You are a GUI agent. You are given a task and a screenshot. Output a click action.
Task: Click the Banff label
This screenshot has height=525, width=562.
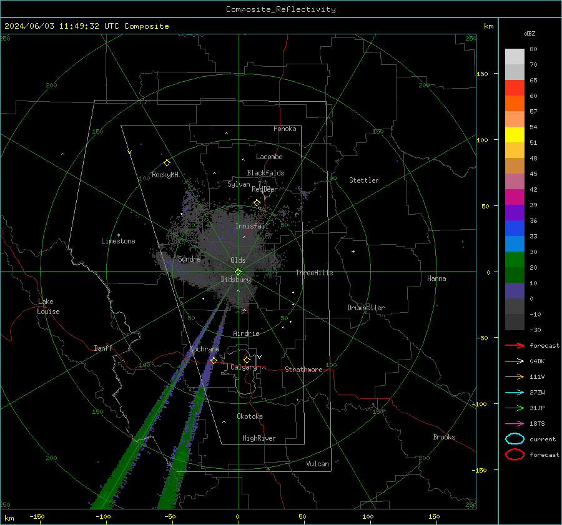(103, 348)
